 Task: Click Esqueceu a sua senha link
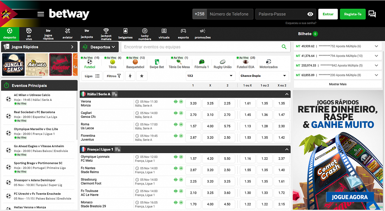pyautogui.click(x=301, y=23)
